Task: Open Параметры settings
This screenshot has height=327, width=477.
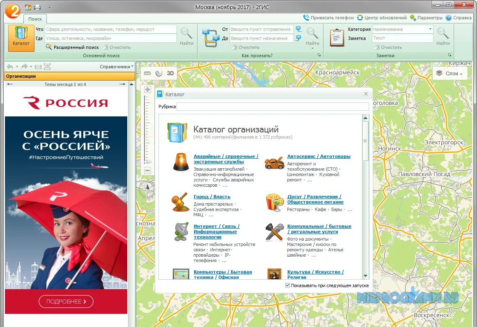Action: click(426, 18)
